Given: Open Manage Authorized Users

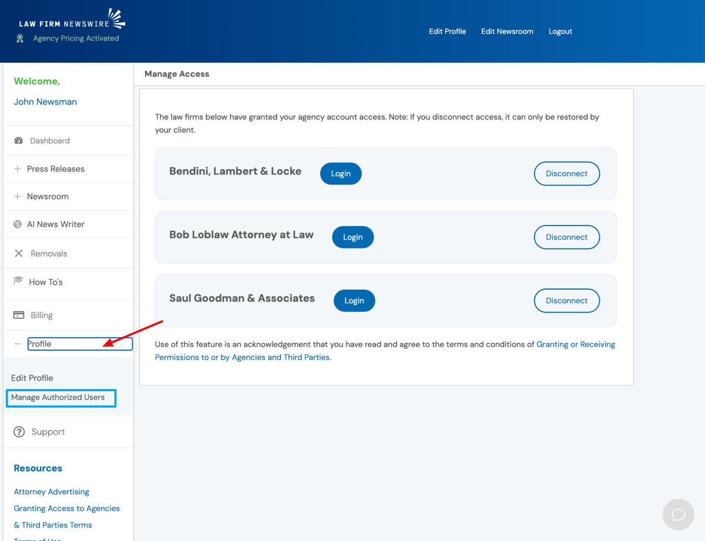Looking at the screenshot, I should [x=58, y=398].
